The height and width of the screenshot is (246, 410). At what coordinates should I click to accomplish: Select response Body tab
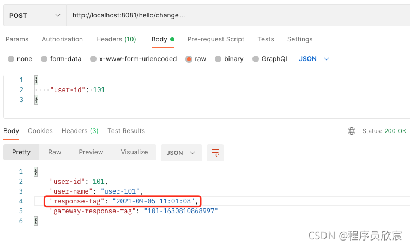[x=11, y=131]
